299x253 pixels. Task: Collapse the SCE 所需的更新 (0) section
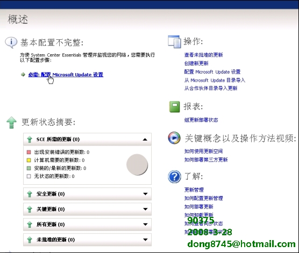click(x=145, y=140)
